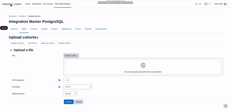Follow the Cohorts breadcrumb link

[x=22, y=16]
